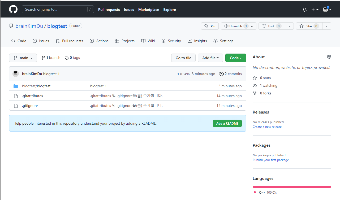Open the blogtest/blogtest folder
The image size is (340, 200).
pos(36,86)
